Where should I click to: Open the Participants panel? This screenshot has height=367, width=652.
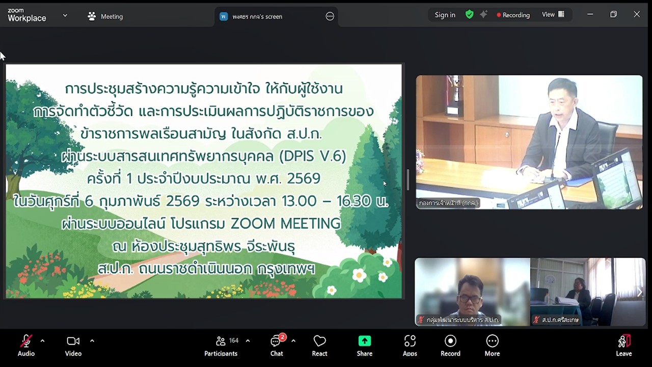pyautogui.click(x=221, y=346)
